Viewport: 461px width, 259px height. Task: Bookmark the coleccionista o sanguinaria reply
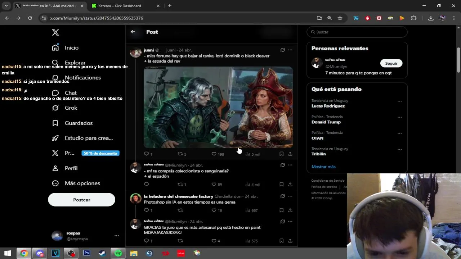tap(281, 184)
